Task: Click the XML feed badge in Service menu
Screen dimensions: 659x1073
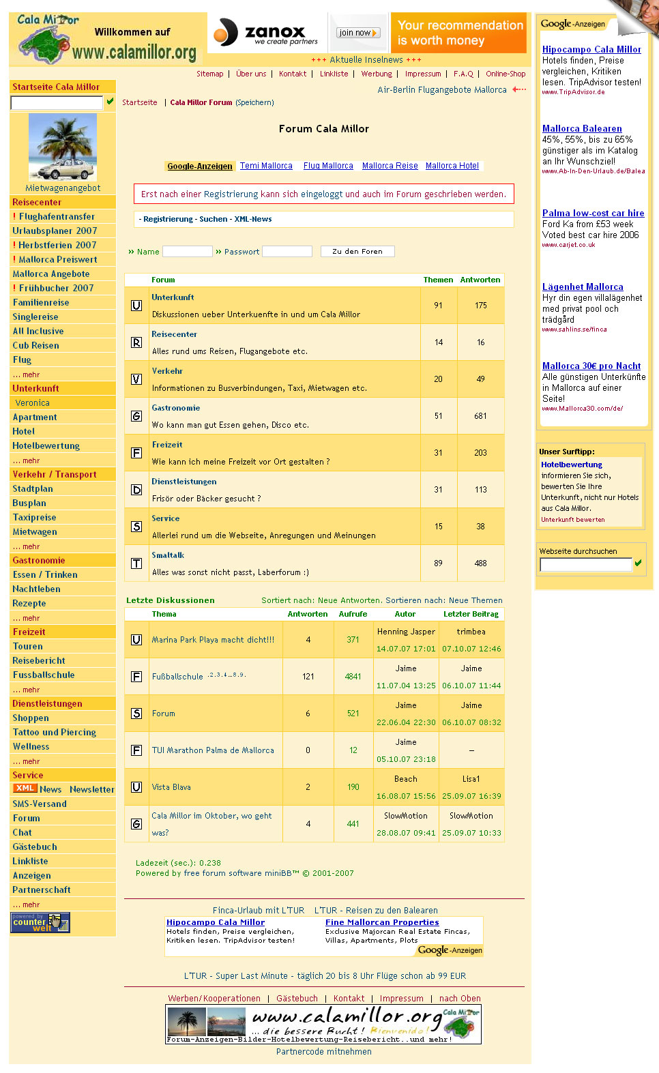Action: pyautogui.click(x=25, y=789)
